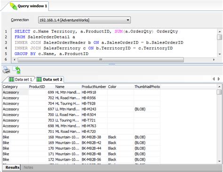The height and width of the screenshot is (172, 223).
Task: Click ProductID cell 170
Action: tap(41, 148)
